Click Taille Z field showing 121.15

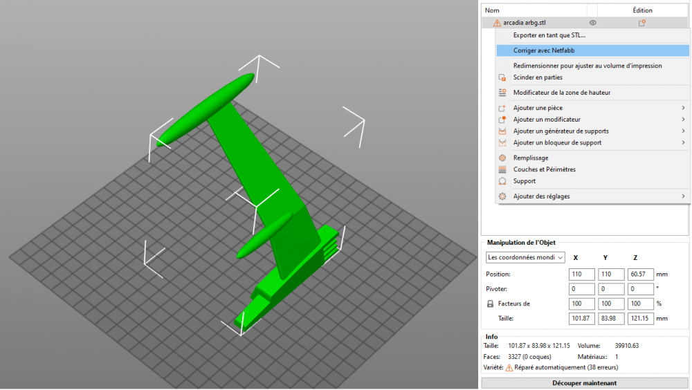click(x=640, y=318)
